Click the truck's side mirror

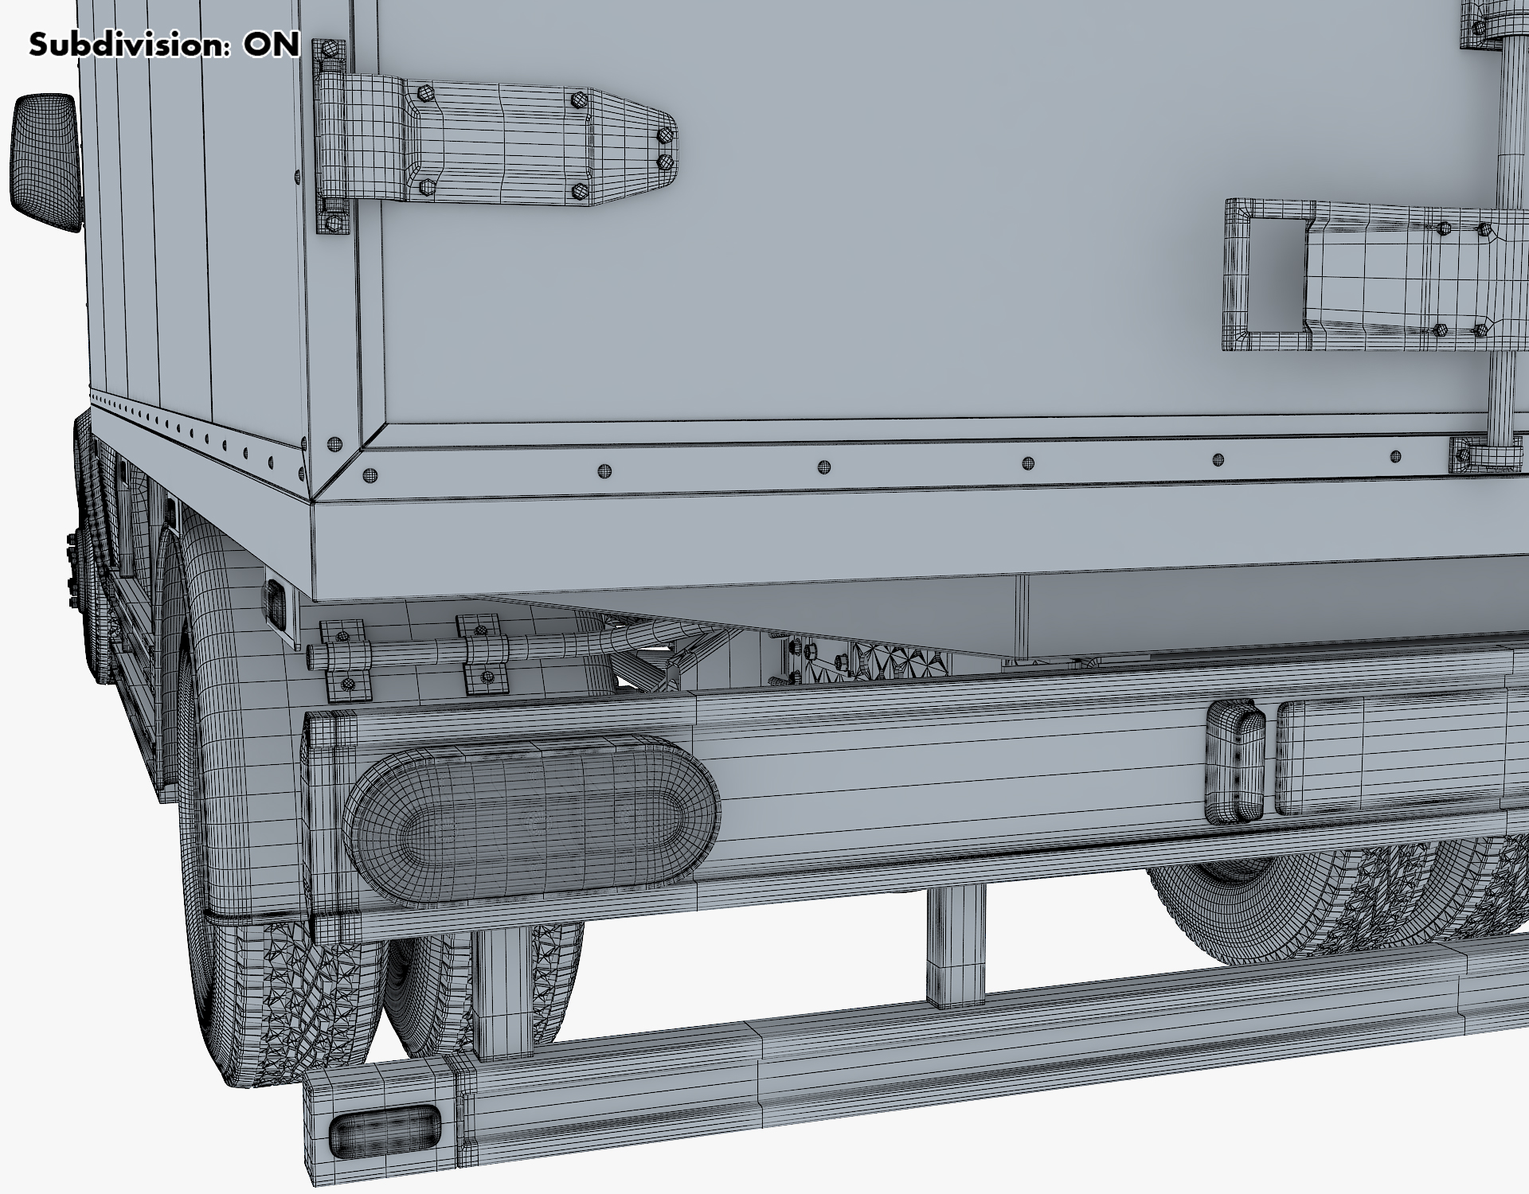[x=45, y=163]
